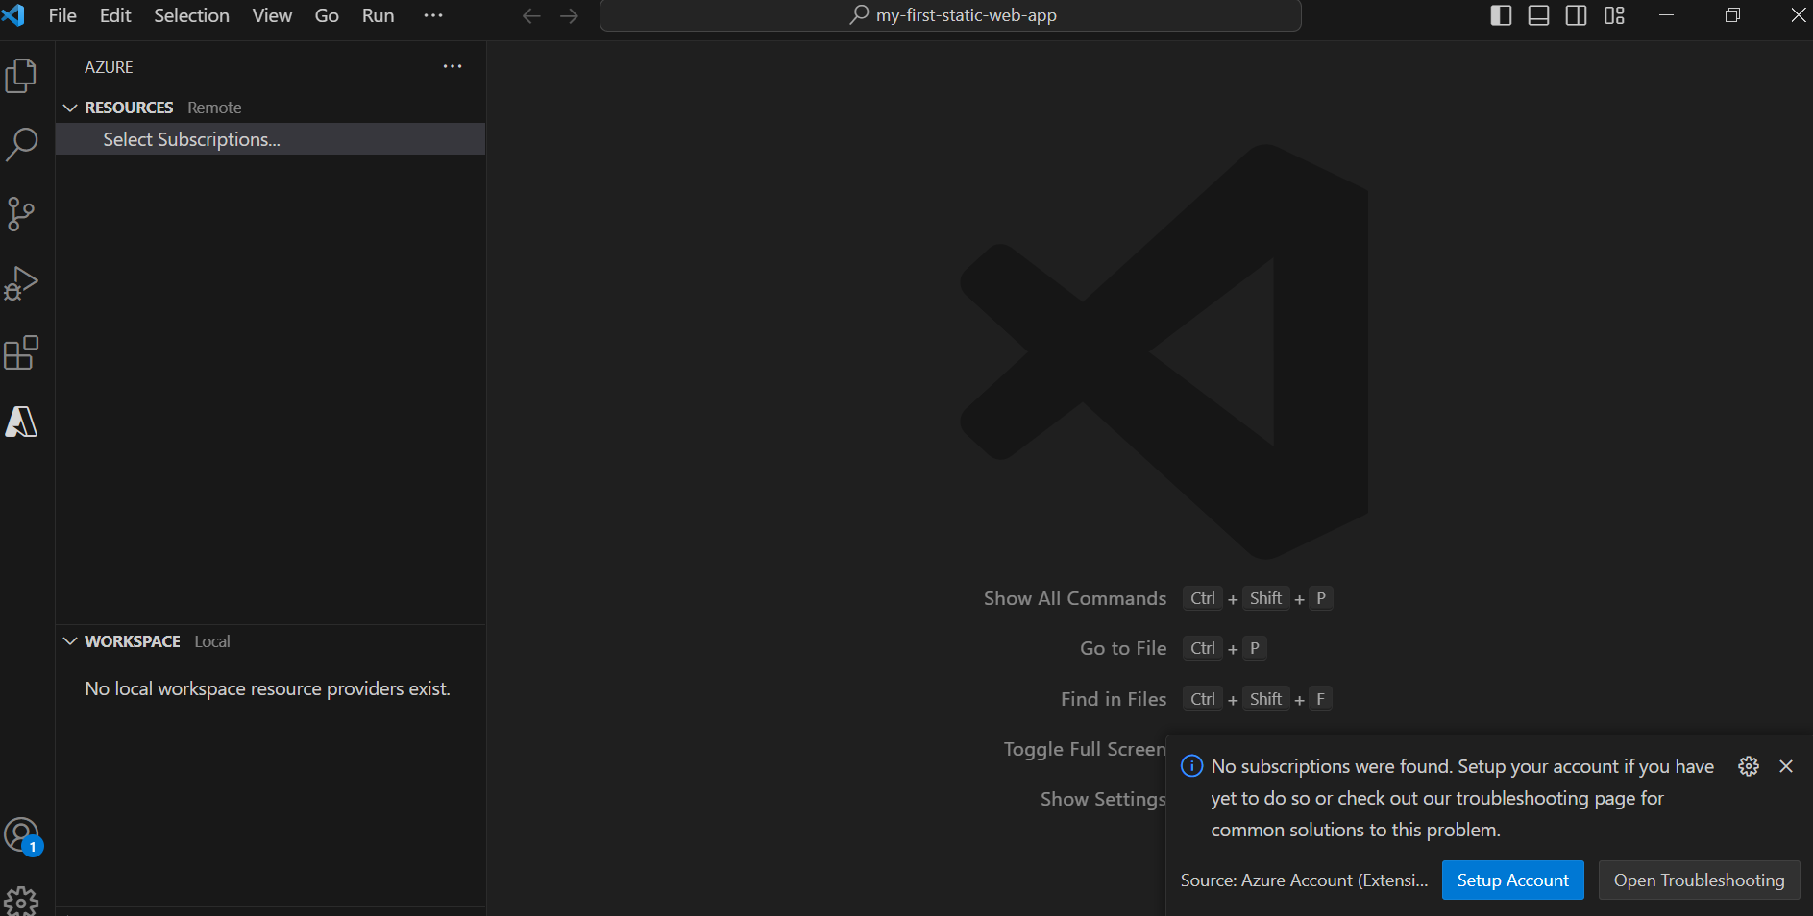1813x916 pixels.
Task: Click the notification settings gear
Action: (1748, 766)
